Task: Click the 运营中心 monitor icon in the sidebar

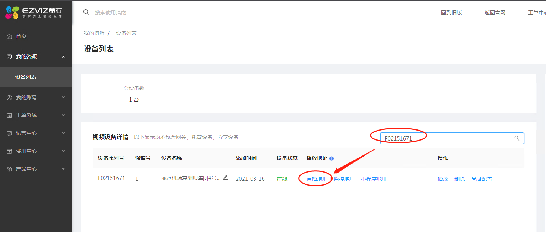Action: (x=9, y=133)
